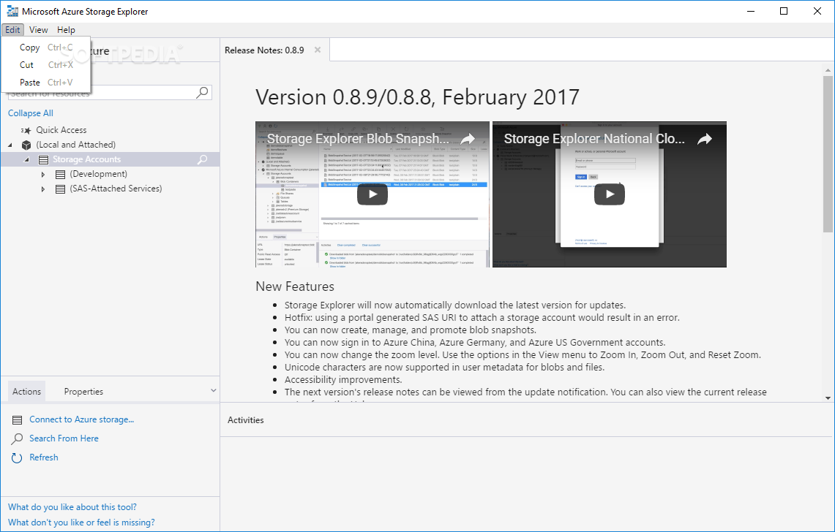This screenshot has height=532, width=835.
Task: Click the Connect to Azure storage icon
Action: (17, 420)
